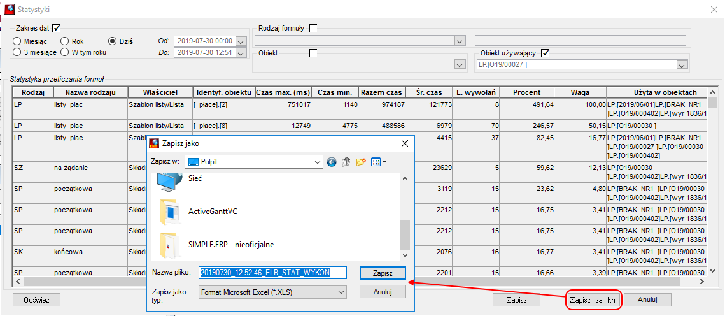Enable the Rodzaj formuły checkbox
725x316 pixels.
click(314, 29)
